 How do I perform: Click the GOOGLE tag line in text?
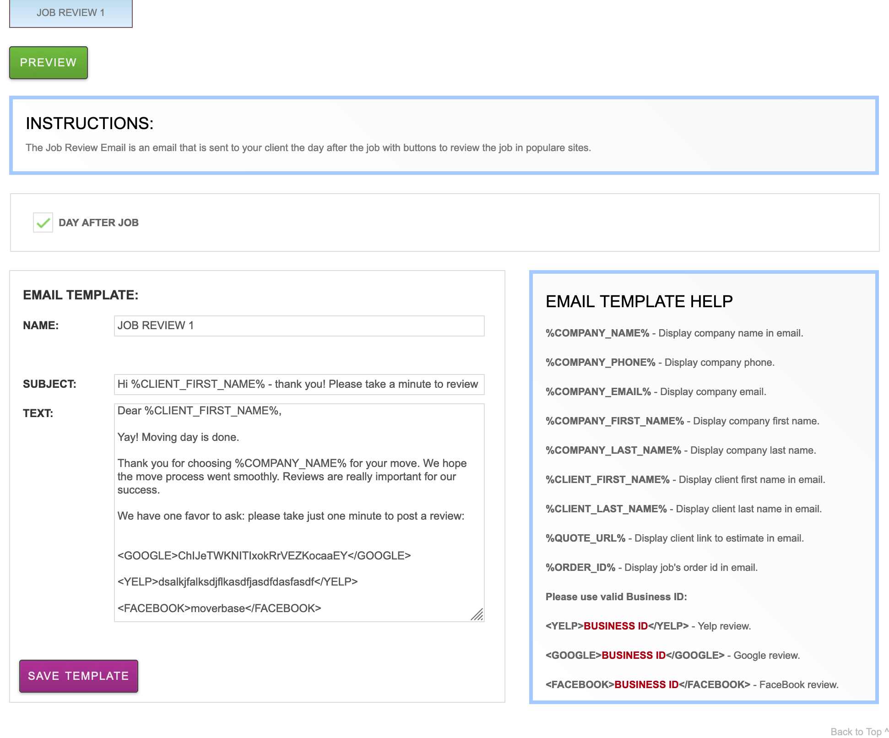pos(264,556)
